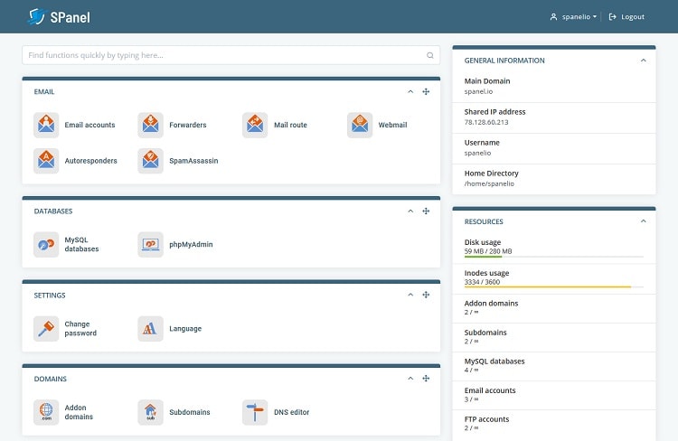The height and width of the screenshot is (441, 678).
Task: Click the Change password hammer icon
Action: [x=46, y=329]
